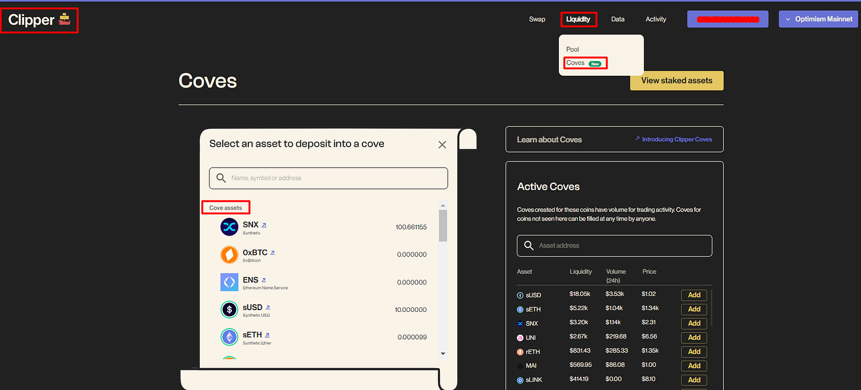The width and height of the screenshot is (861, 390).
Task: Open sUSD external link arrow in dialog
Action: click(x=268, y=307)
